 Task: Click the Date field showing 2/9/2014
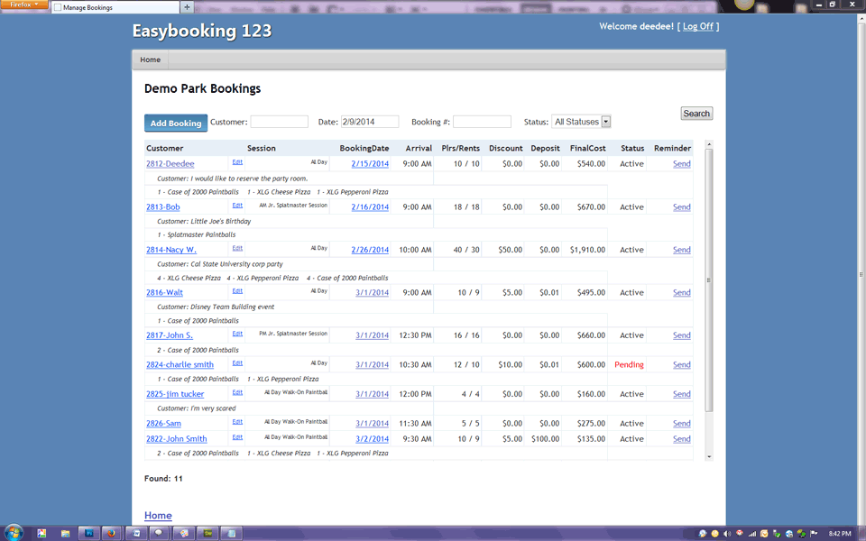[370, 122]
